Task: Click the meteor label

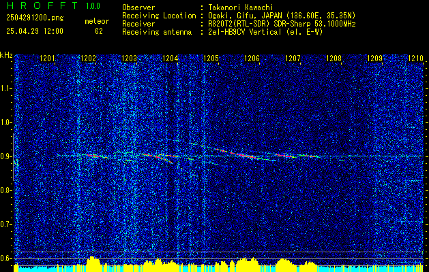Action: (x=97, y=21)
